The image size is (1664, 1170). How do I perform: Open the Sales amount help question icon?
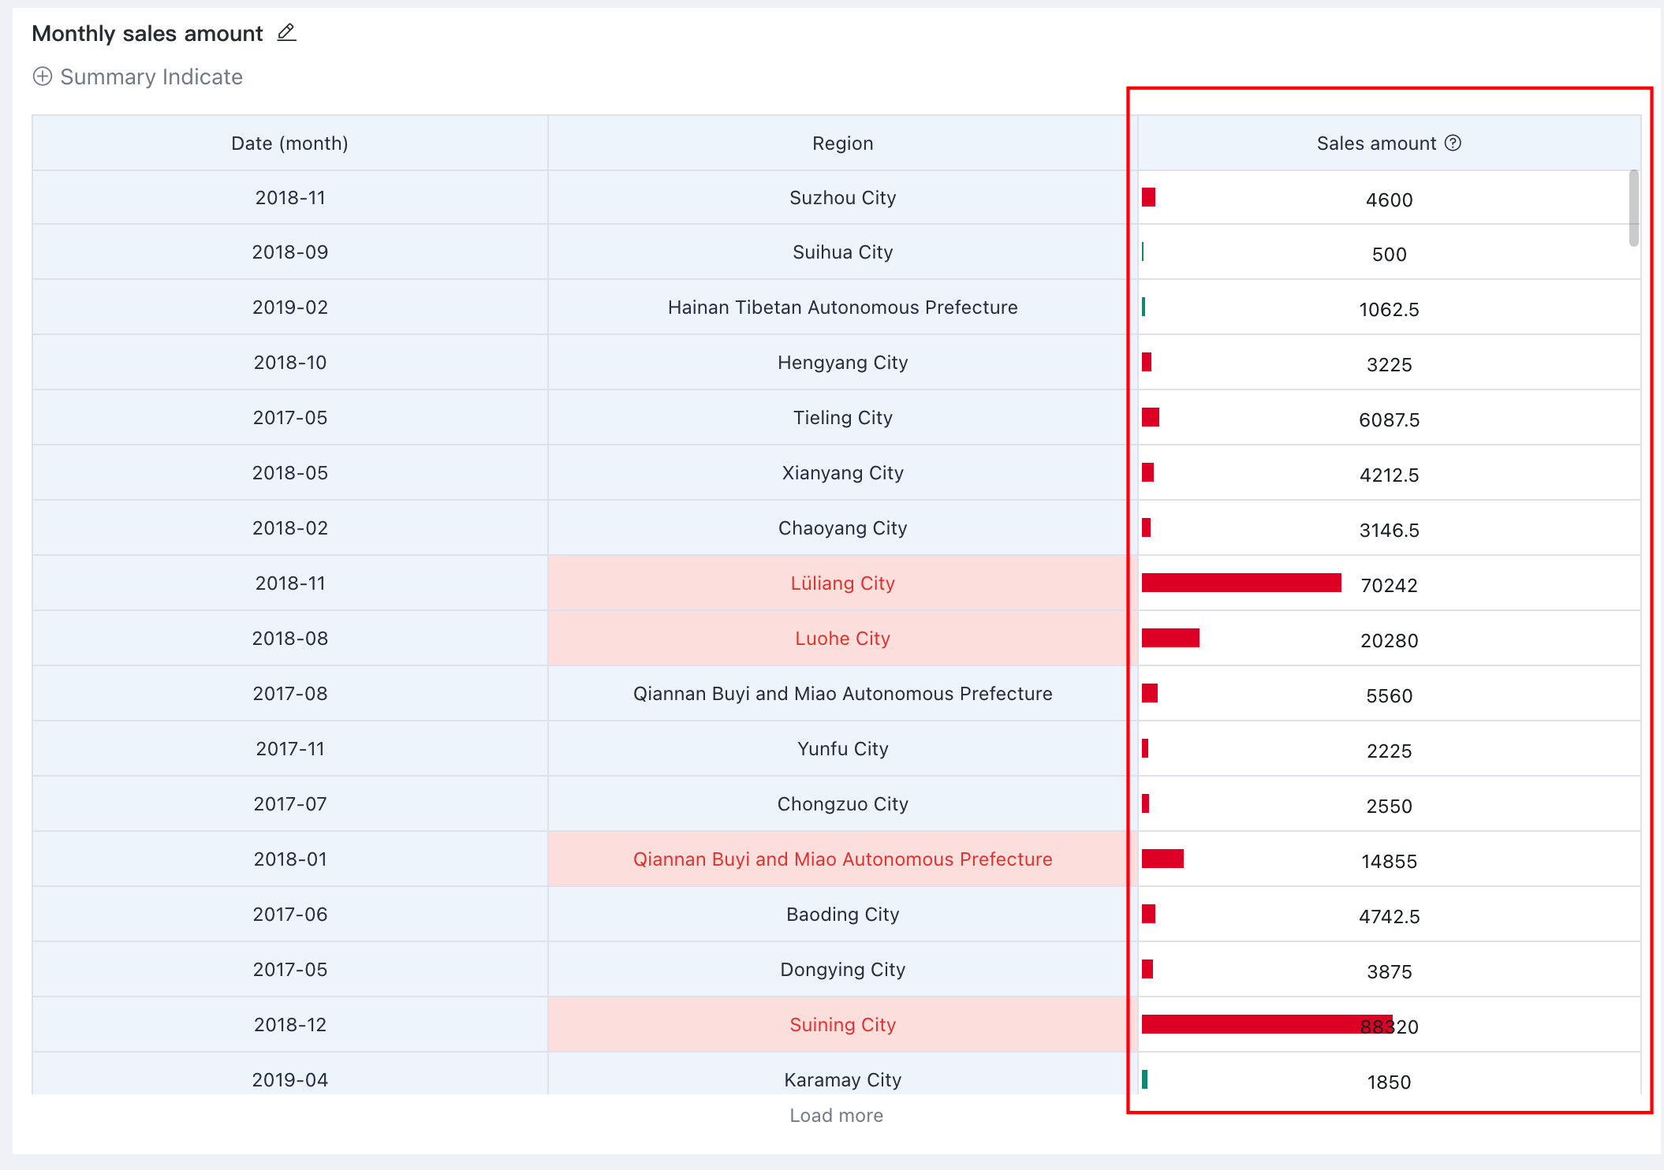pos(1453,143)
